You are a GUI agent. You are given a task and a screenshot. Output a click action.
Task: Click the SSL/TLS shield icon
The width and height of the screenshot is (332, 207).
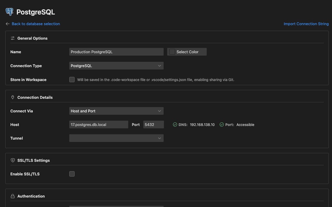click(x=13, y=160)
